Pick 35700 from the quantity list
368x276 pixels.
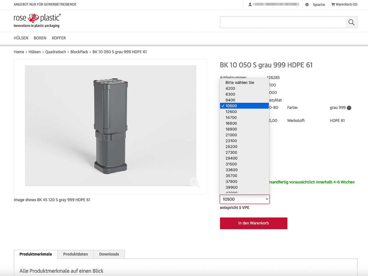click(x=245, y=176)
